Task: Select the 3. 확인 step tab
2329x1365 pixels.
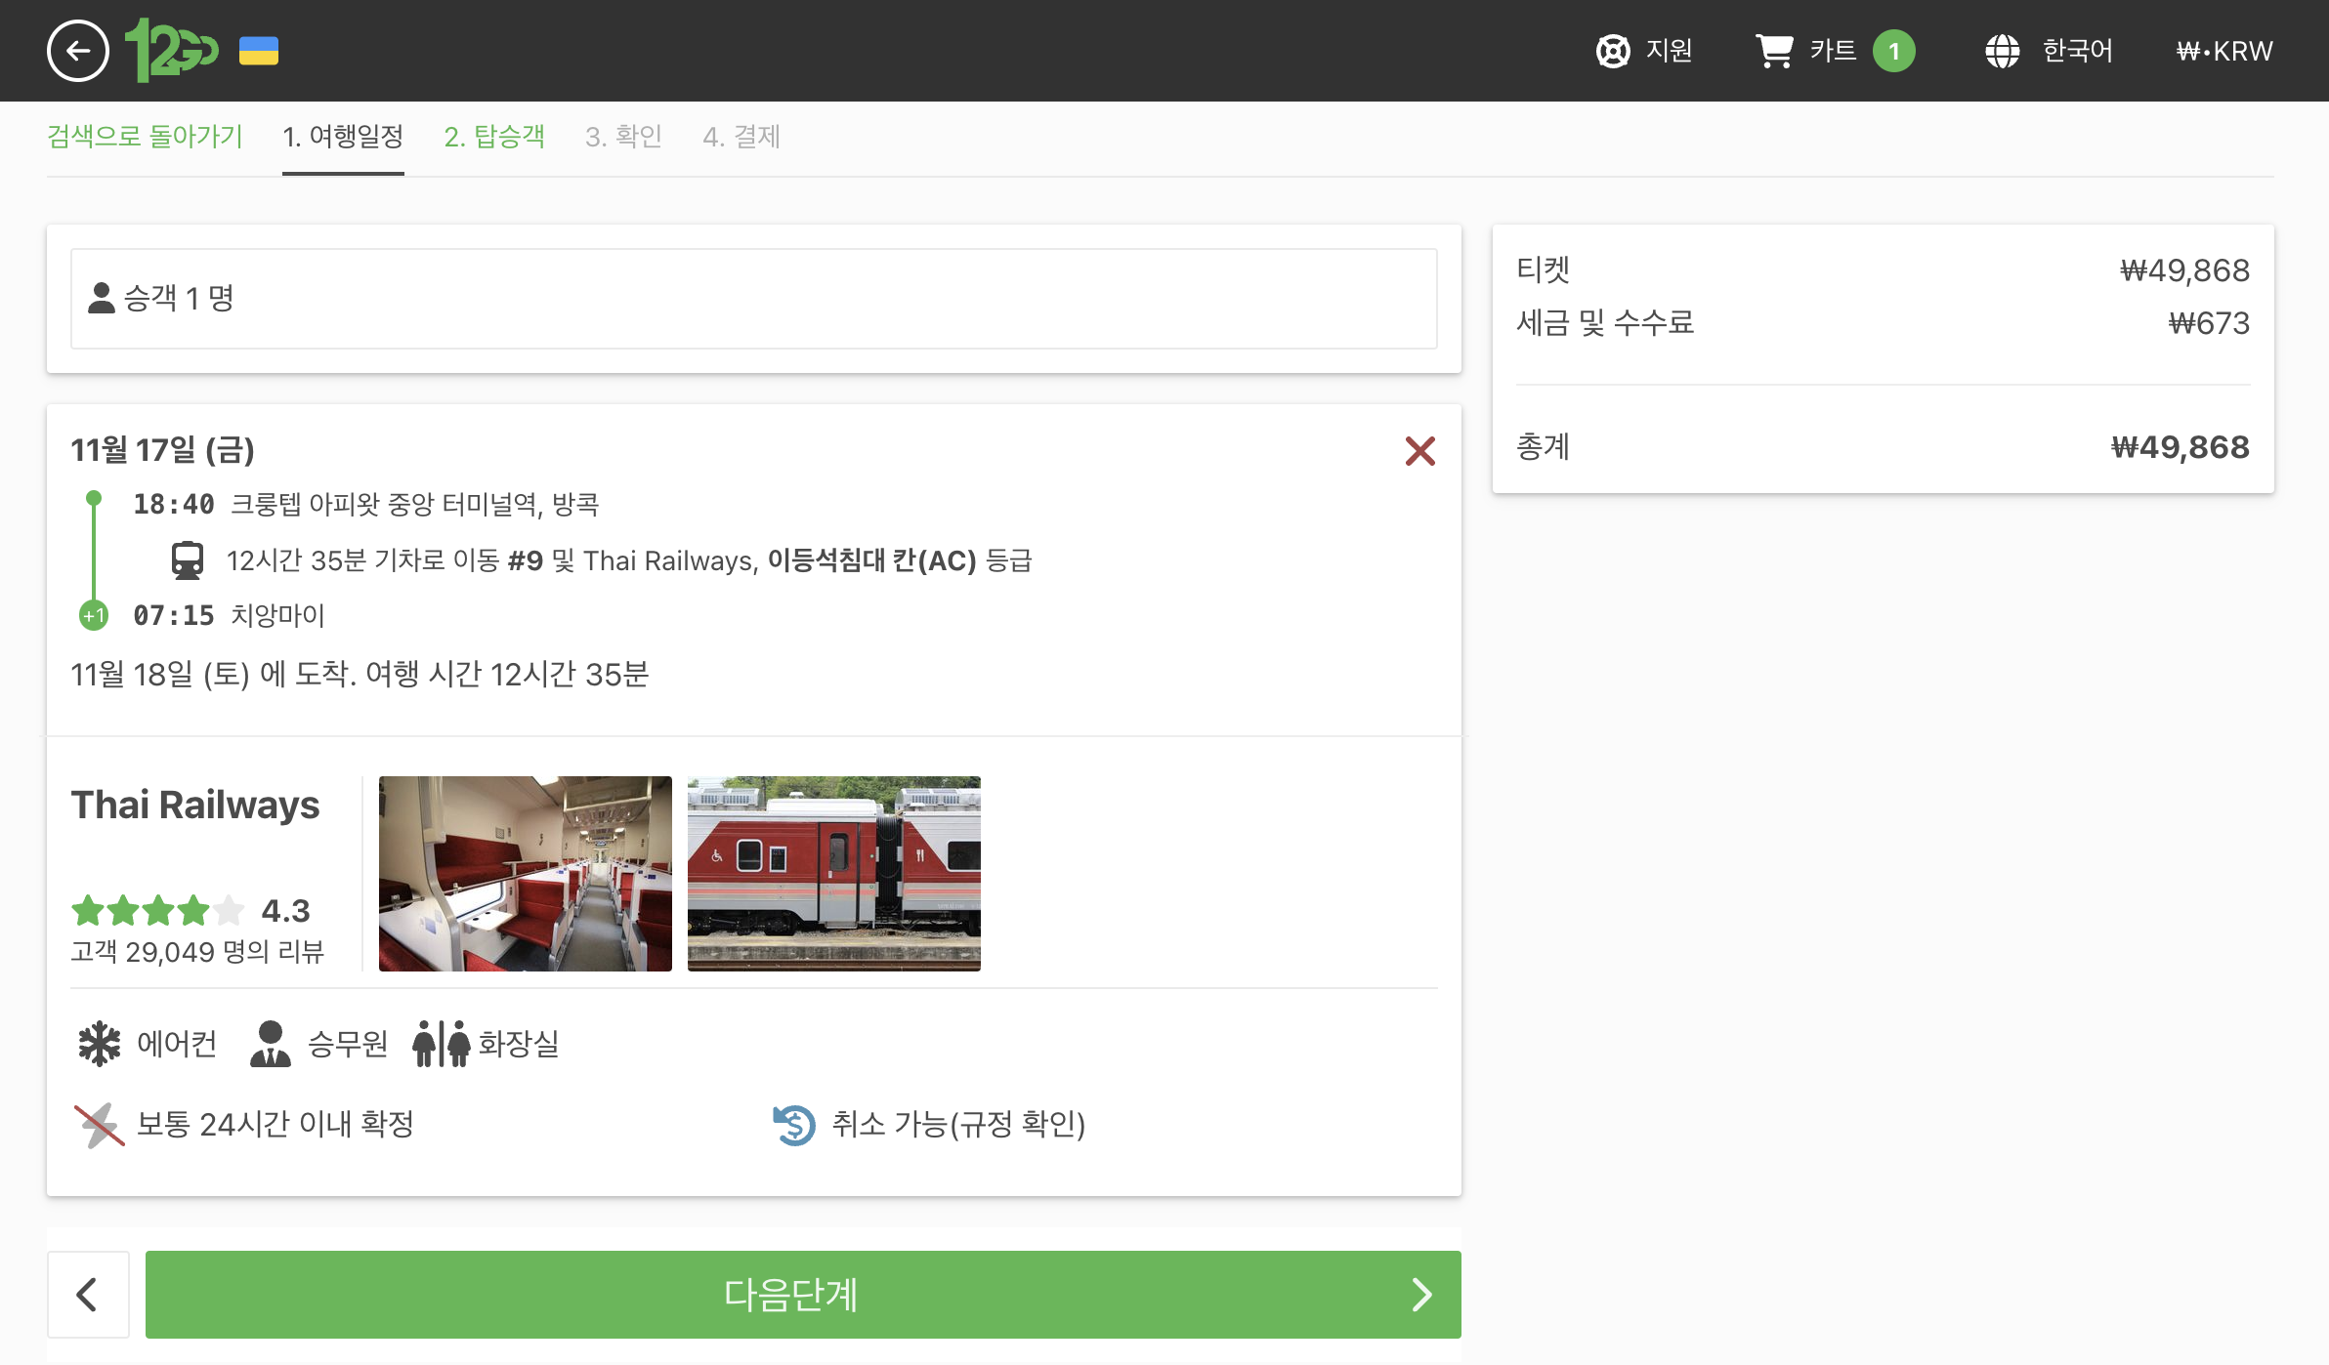Action: point(623,136)
